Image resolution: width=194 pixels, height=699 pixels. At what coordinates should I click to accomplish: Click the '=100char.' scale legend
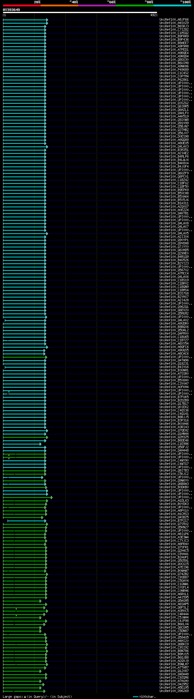coord(144,697)
